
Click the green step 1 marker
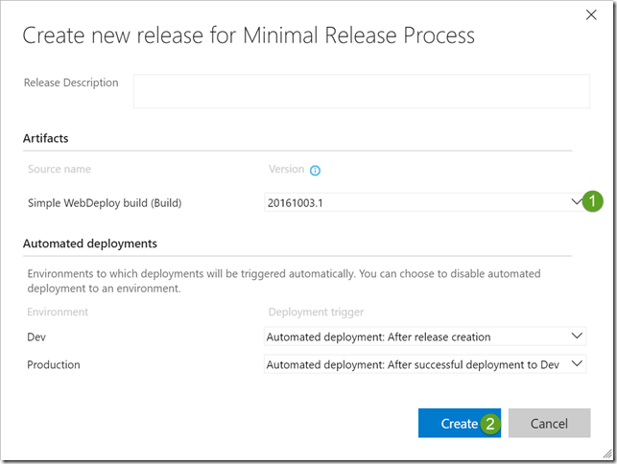click(x=593, y=202)
